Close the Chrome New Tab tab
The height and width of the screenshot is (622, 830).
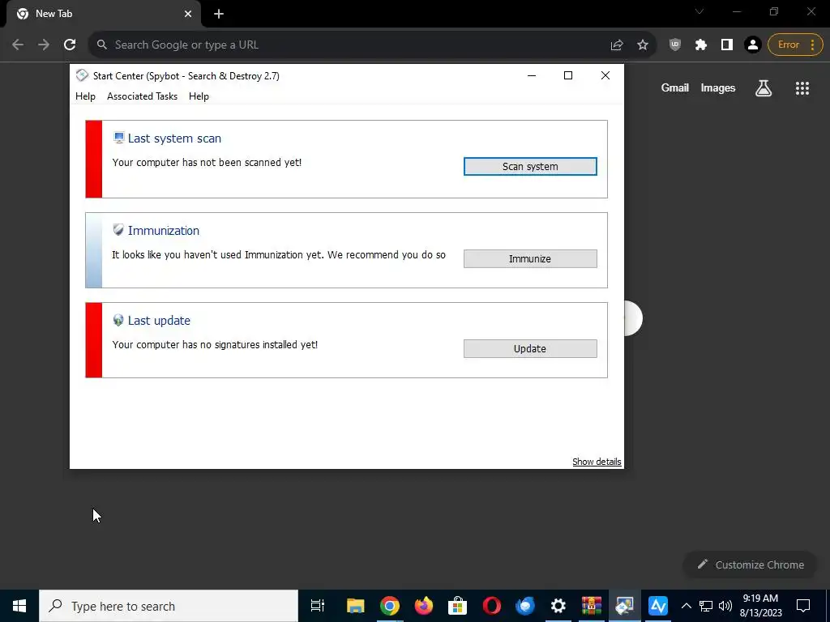[188, 14]
